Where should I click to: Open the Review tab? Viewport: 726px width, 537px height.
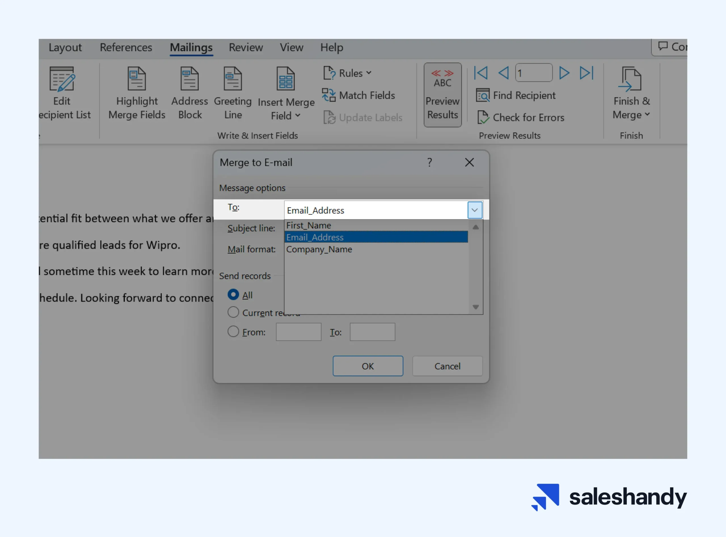click(246, 47)
